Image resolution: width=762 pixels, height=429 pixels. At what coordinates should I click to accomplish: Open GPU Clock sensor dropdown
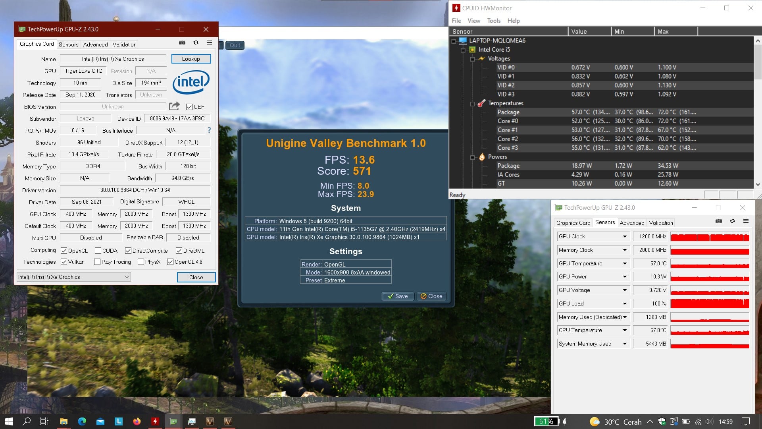pyautogui.click(x=625, y=236)
